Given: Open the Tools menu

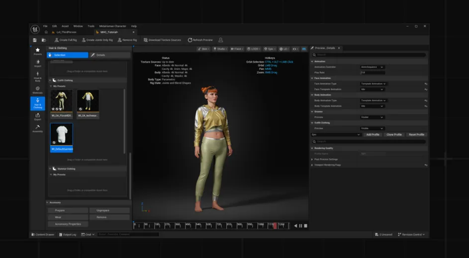Looking at the screenshot, I should 91,26.
